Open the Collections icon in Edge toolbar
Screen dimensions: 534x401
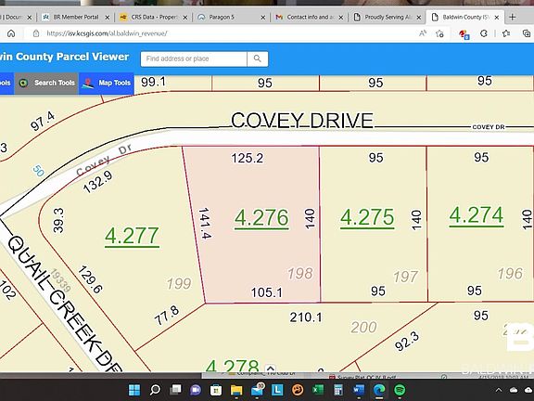(x=527, y=33)
